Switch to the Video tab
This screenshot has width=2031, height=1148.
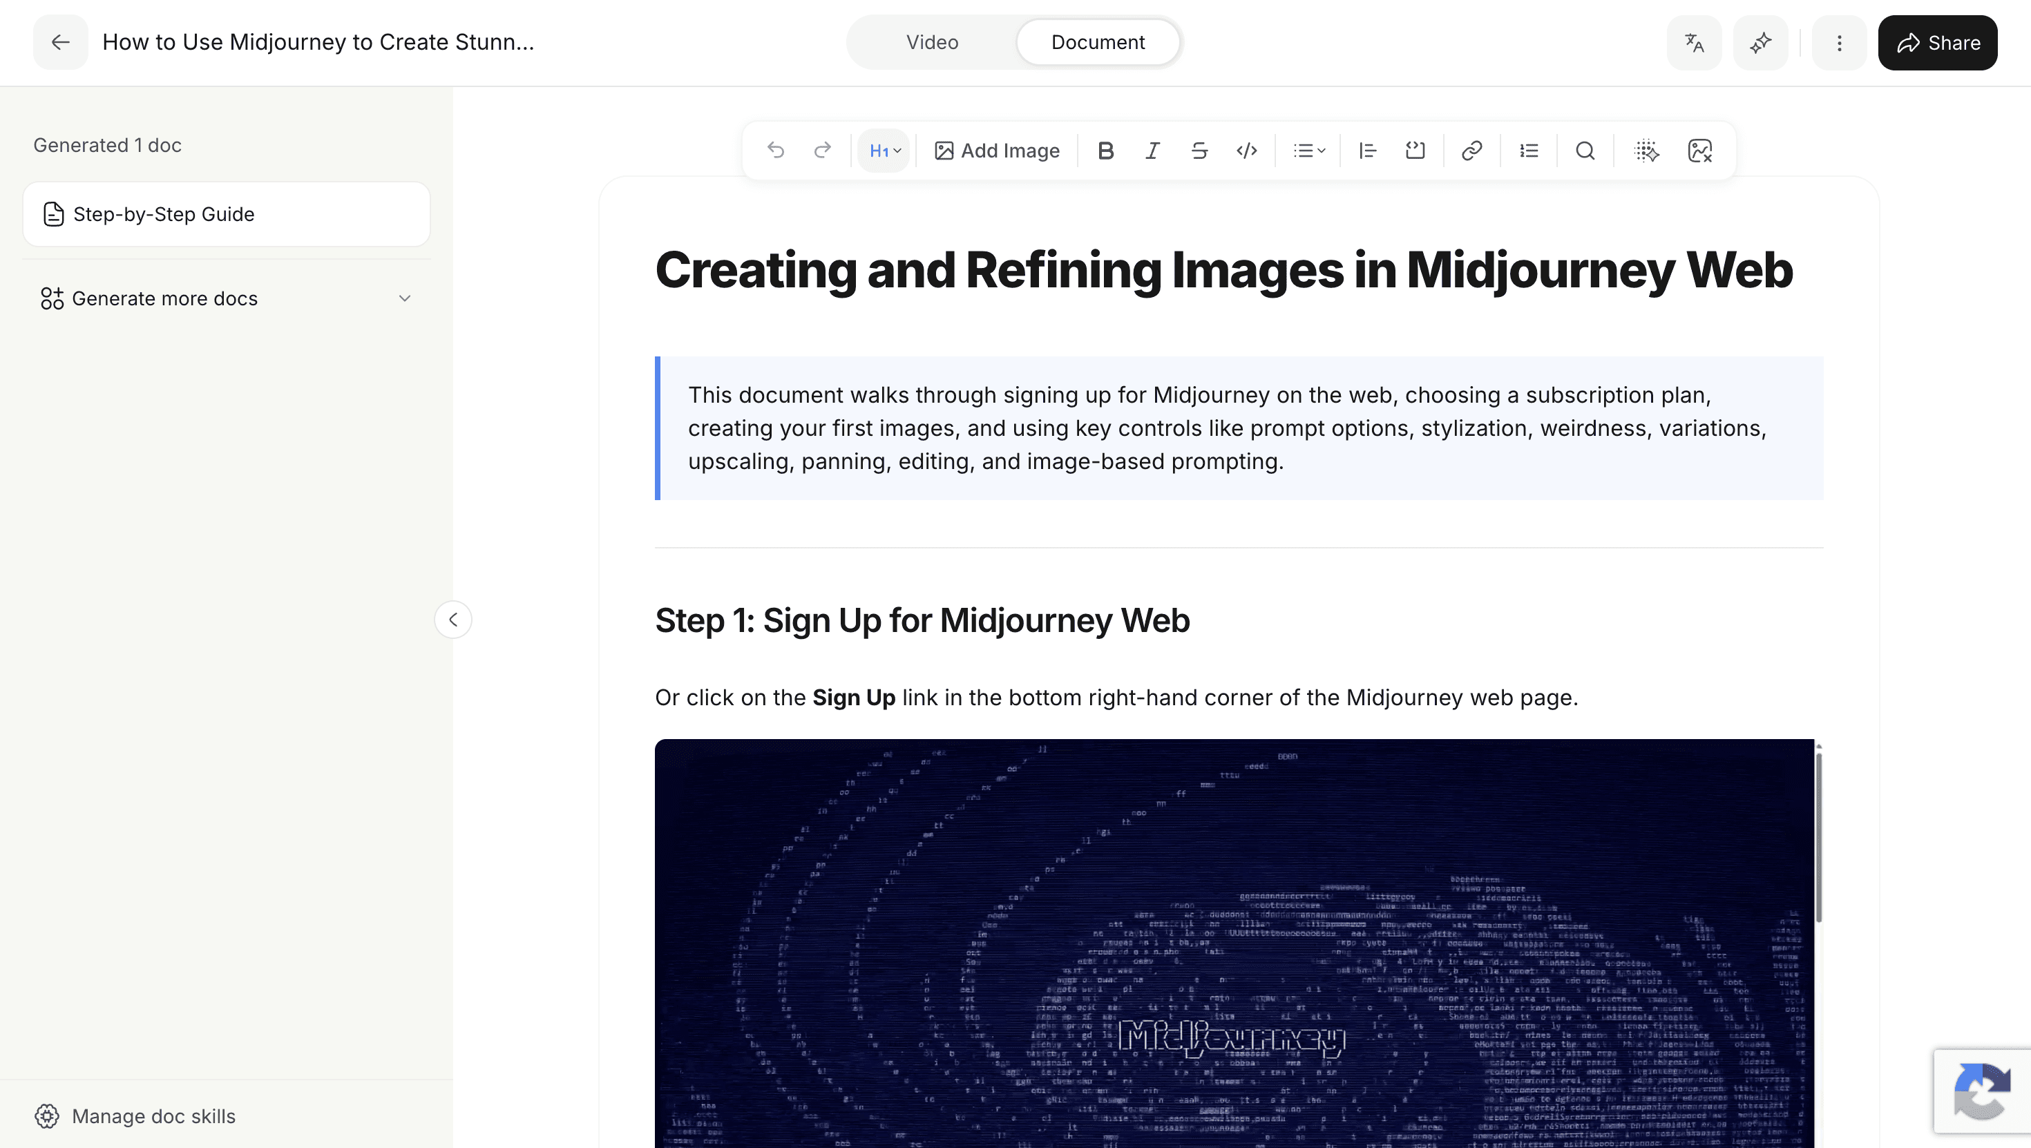pos(932,43)
